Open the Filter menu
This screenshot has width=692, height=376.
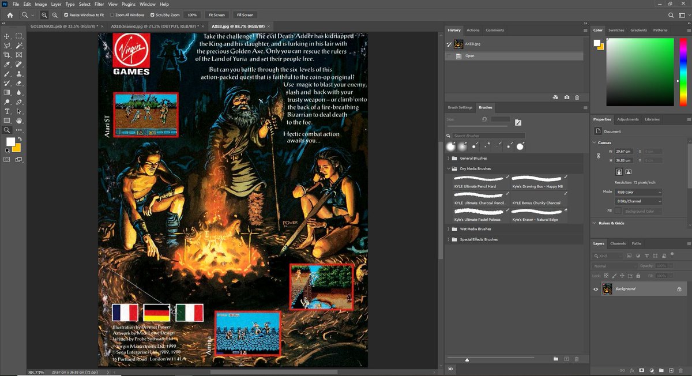[x=99, y=4]
